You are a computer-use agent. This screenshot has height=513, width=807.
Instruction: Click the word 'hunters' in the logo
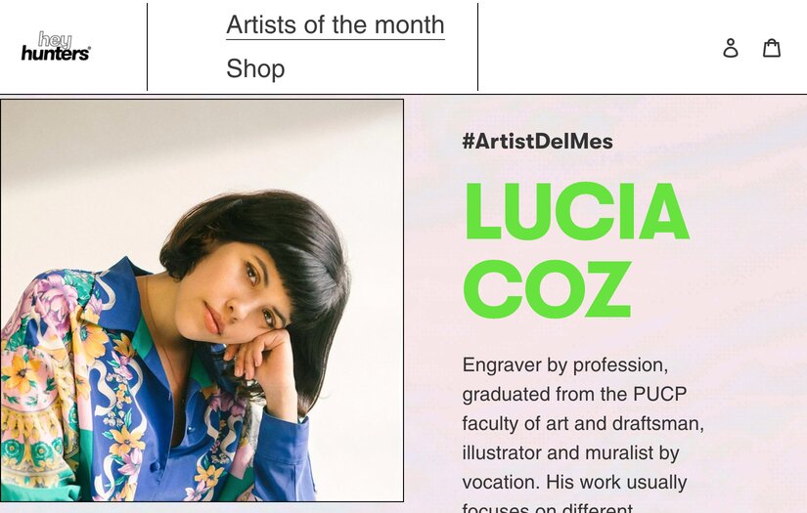click(55, 55)
